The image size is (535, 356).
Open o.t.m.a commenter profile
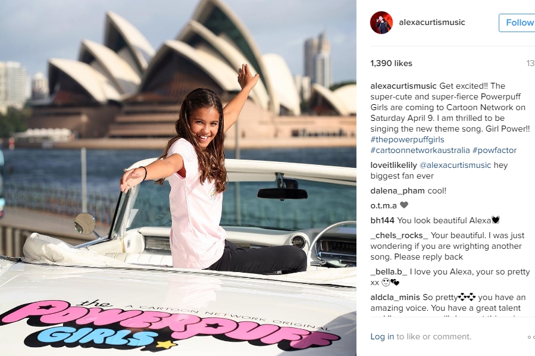(383, 205)
